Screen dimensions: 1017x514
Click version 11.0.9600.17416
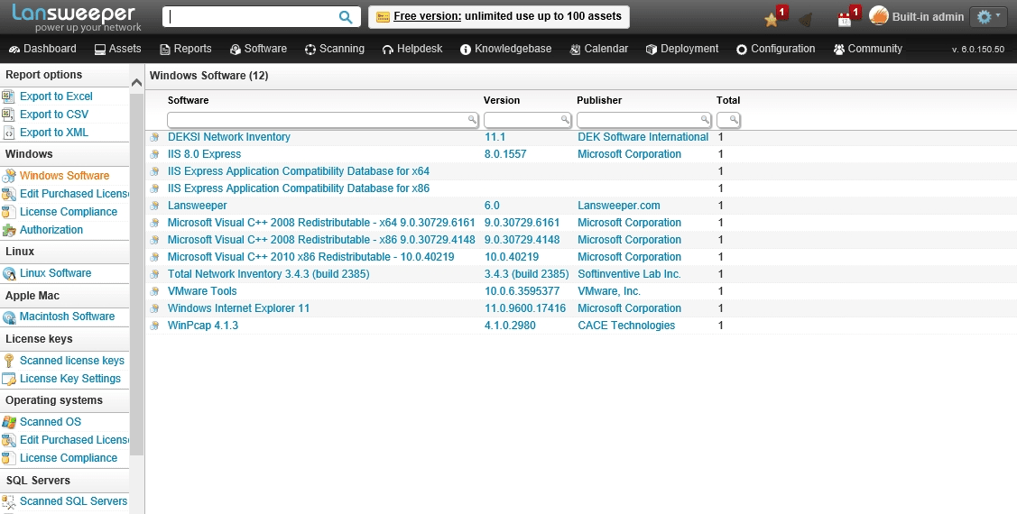(525, 308)
